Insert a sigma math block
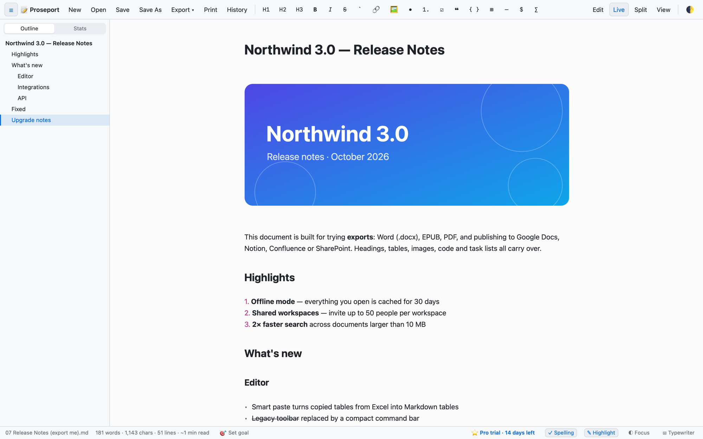 pyautogui.click(x=536, y=10)
